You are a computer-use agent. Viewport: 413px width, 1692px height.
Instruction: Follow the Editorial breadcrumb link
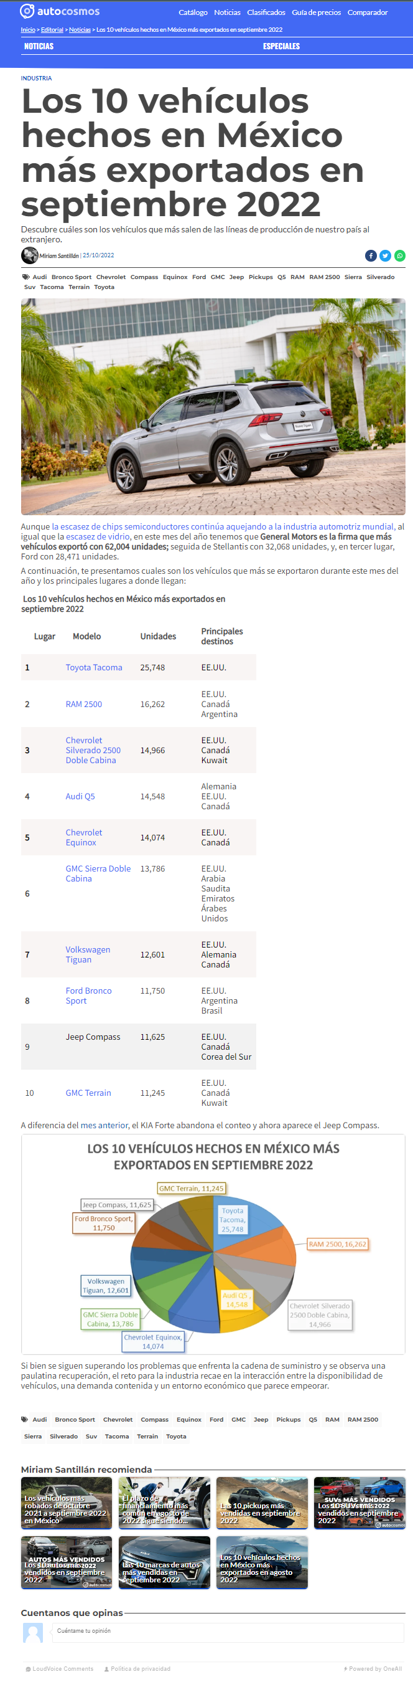click(52, 29)
